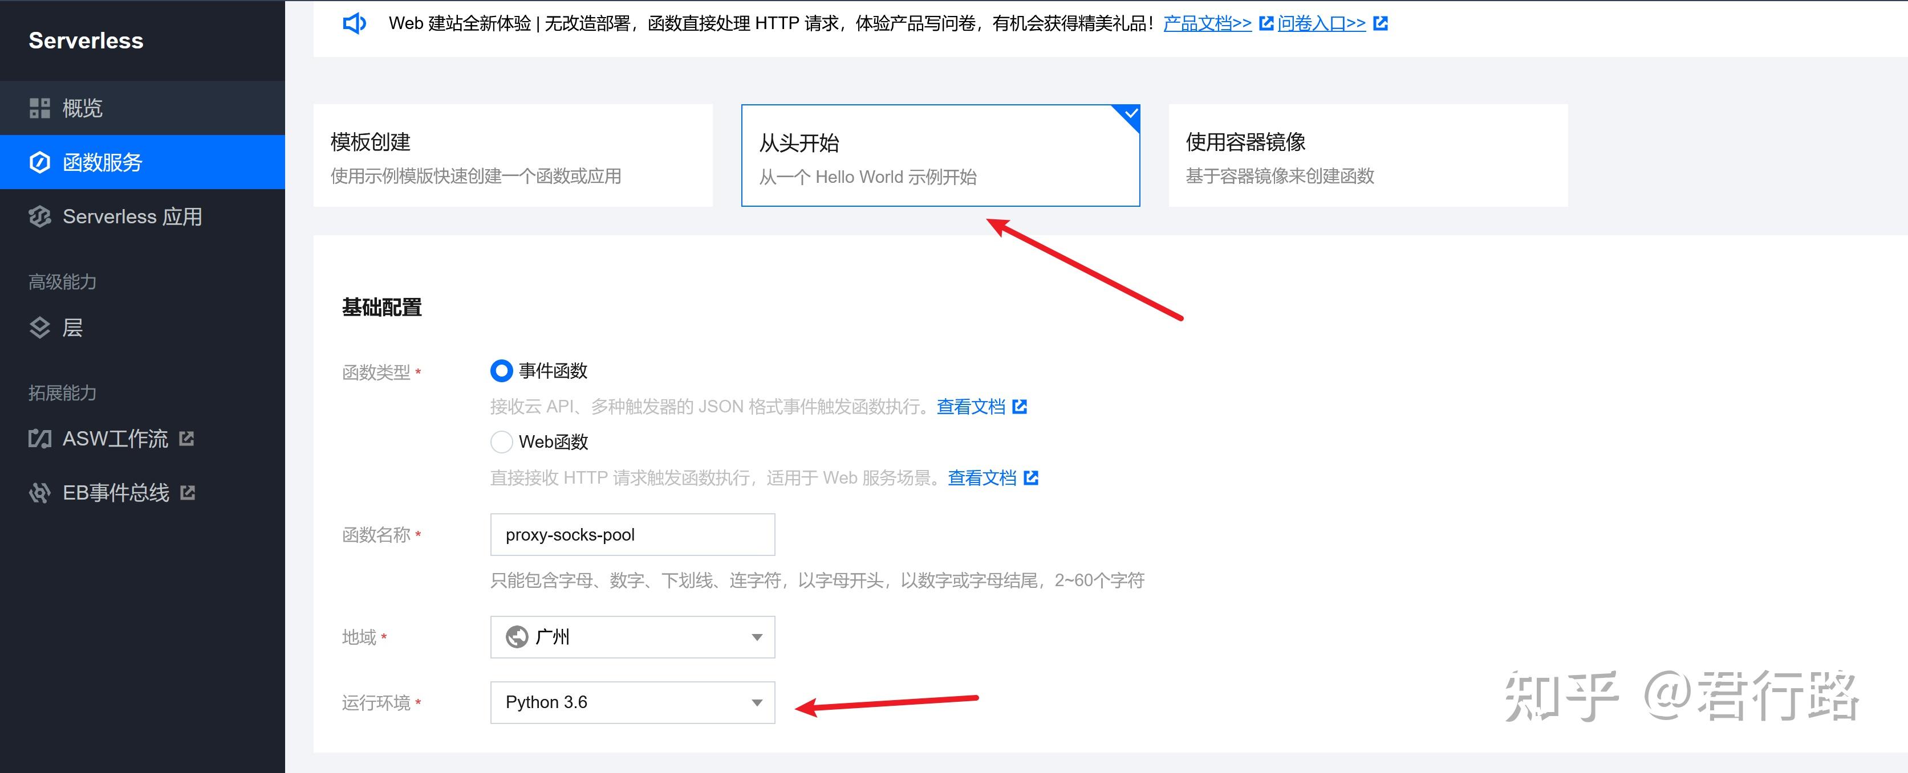
Task: Choose the Web函数 function type
Action: (501, 441)
